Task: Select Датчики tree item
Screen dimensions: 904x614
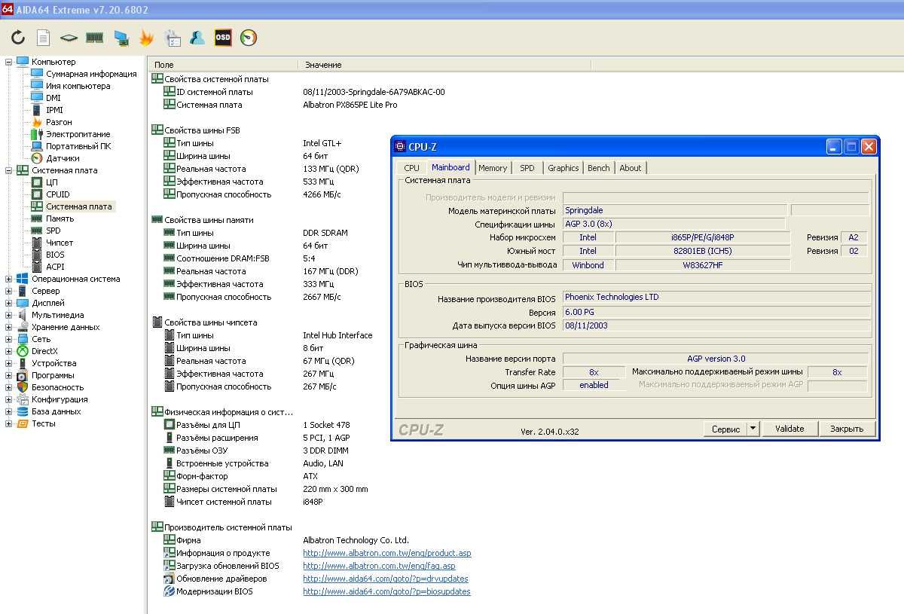Action: 63,158
